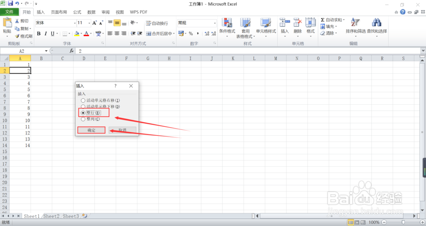Apply underline with the U icon
This screenshot has height=226, width=426.
tap(52, 34)
